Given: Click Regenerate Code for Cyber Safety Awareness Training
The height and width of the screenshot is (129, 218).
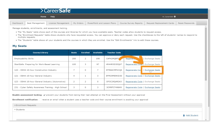Looking at the screenshot, I should [134, 87].
